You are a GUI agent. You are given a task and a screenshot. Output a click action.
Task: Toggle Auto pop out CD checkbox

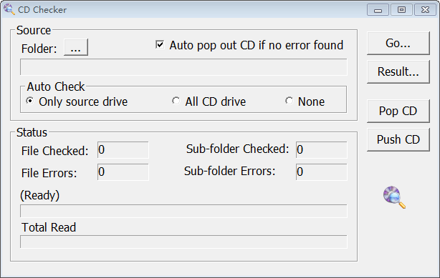coord(160,45)
